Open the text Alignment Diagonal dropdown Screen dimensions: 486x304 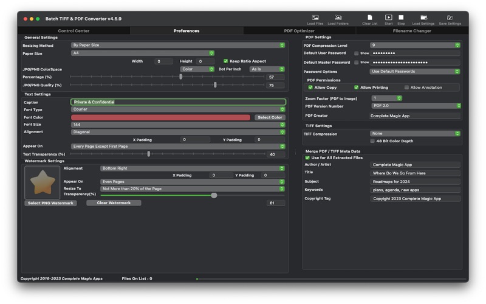coord(178,132)
